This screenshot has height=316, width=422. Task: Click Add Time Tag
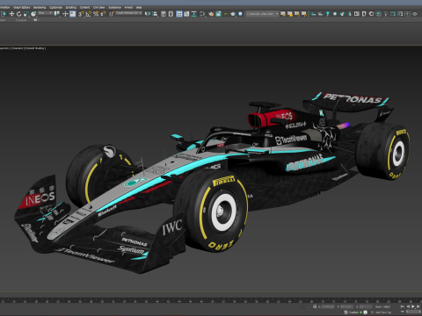[x=383, y=312]
